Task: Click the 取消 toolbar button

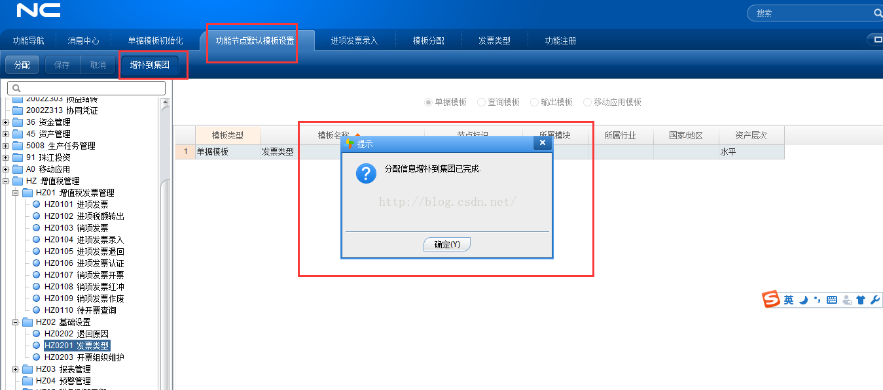Action: point(98,65)
